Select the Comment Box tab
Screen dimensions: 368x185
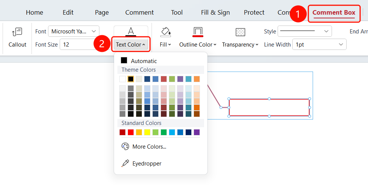[x=334, y=12]
